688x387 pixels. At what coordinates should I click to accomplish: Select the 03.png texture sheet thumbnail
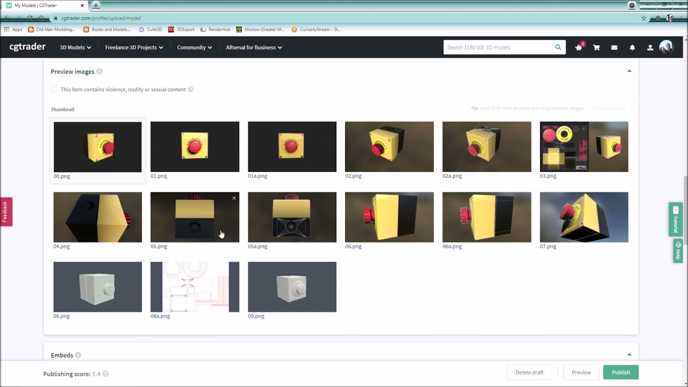click(x=584, y=147)
